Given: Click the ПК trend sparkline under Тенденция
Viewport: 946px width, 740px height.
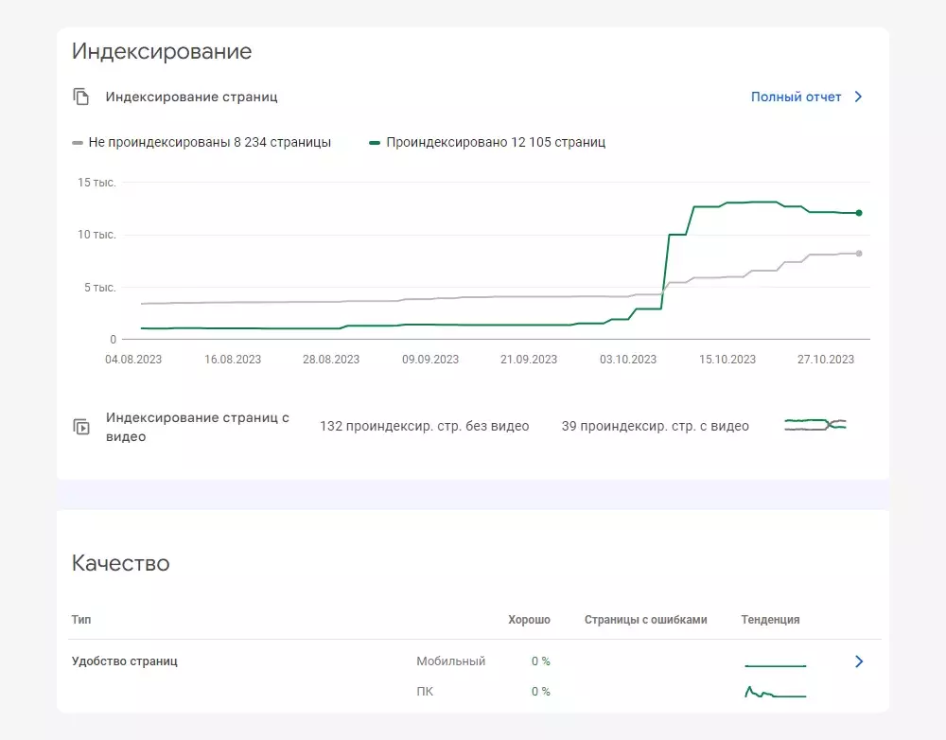Looking at the screenshot, I should pos(775,691).
